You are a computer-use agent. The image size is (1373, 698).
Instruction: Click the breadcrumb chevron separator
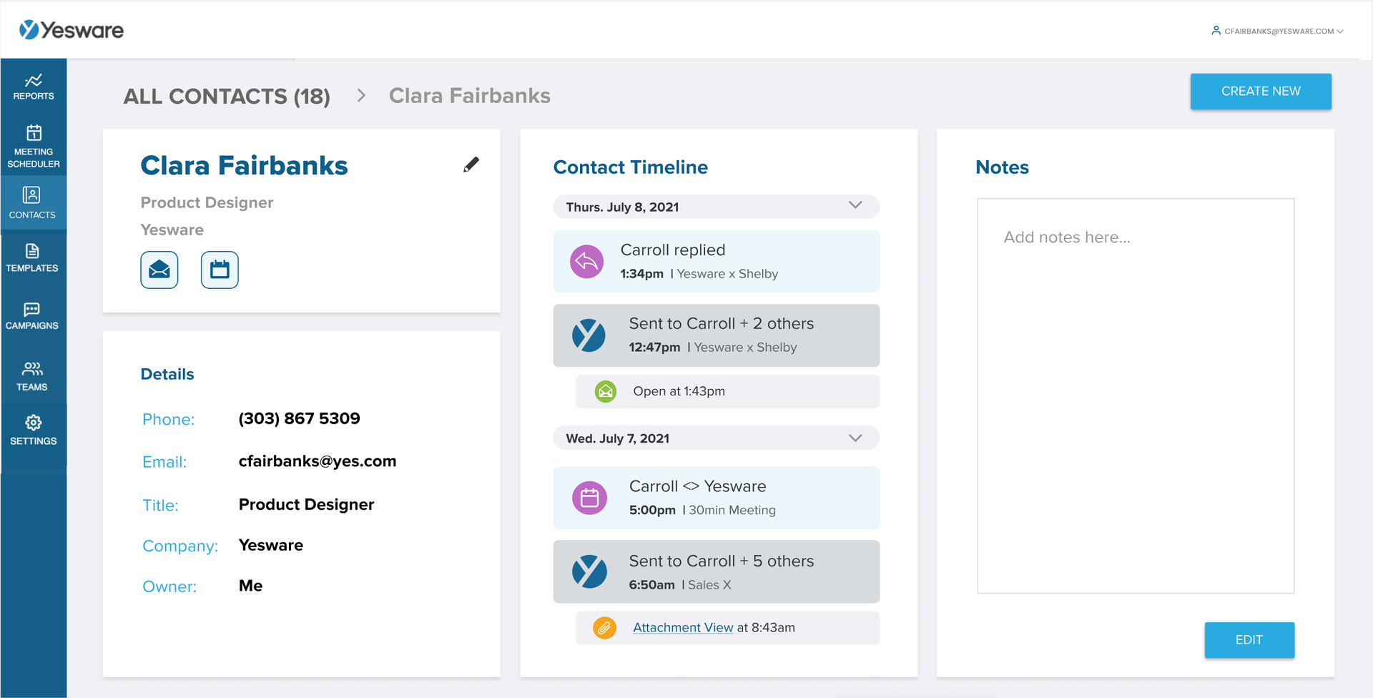(361, 95)
